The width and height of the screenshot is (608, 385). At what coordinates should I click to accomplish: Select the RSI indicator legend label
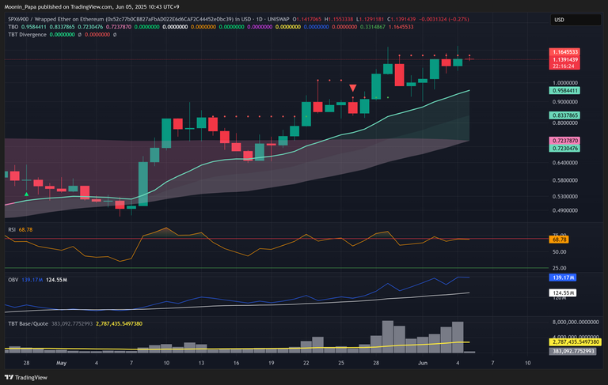pyautogui.click(x=12, y=229)
